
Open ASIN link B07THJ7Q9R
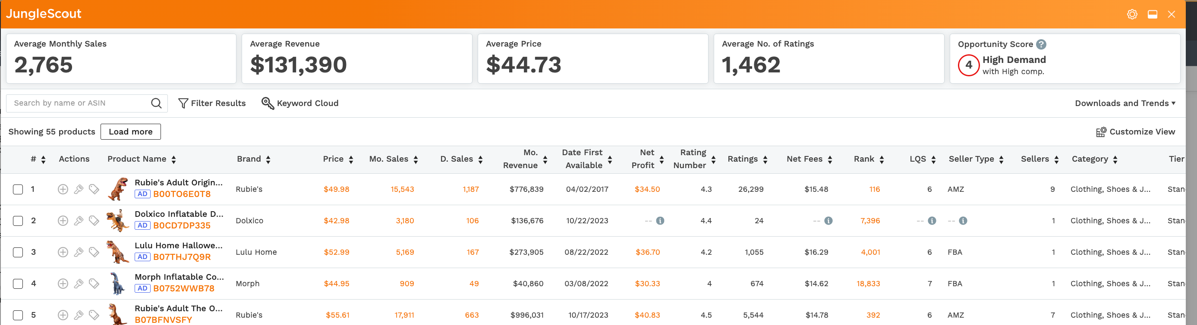(182, 257)
